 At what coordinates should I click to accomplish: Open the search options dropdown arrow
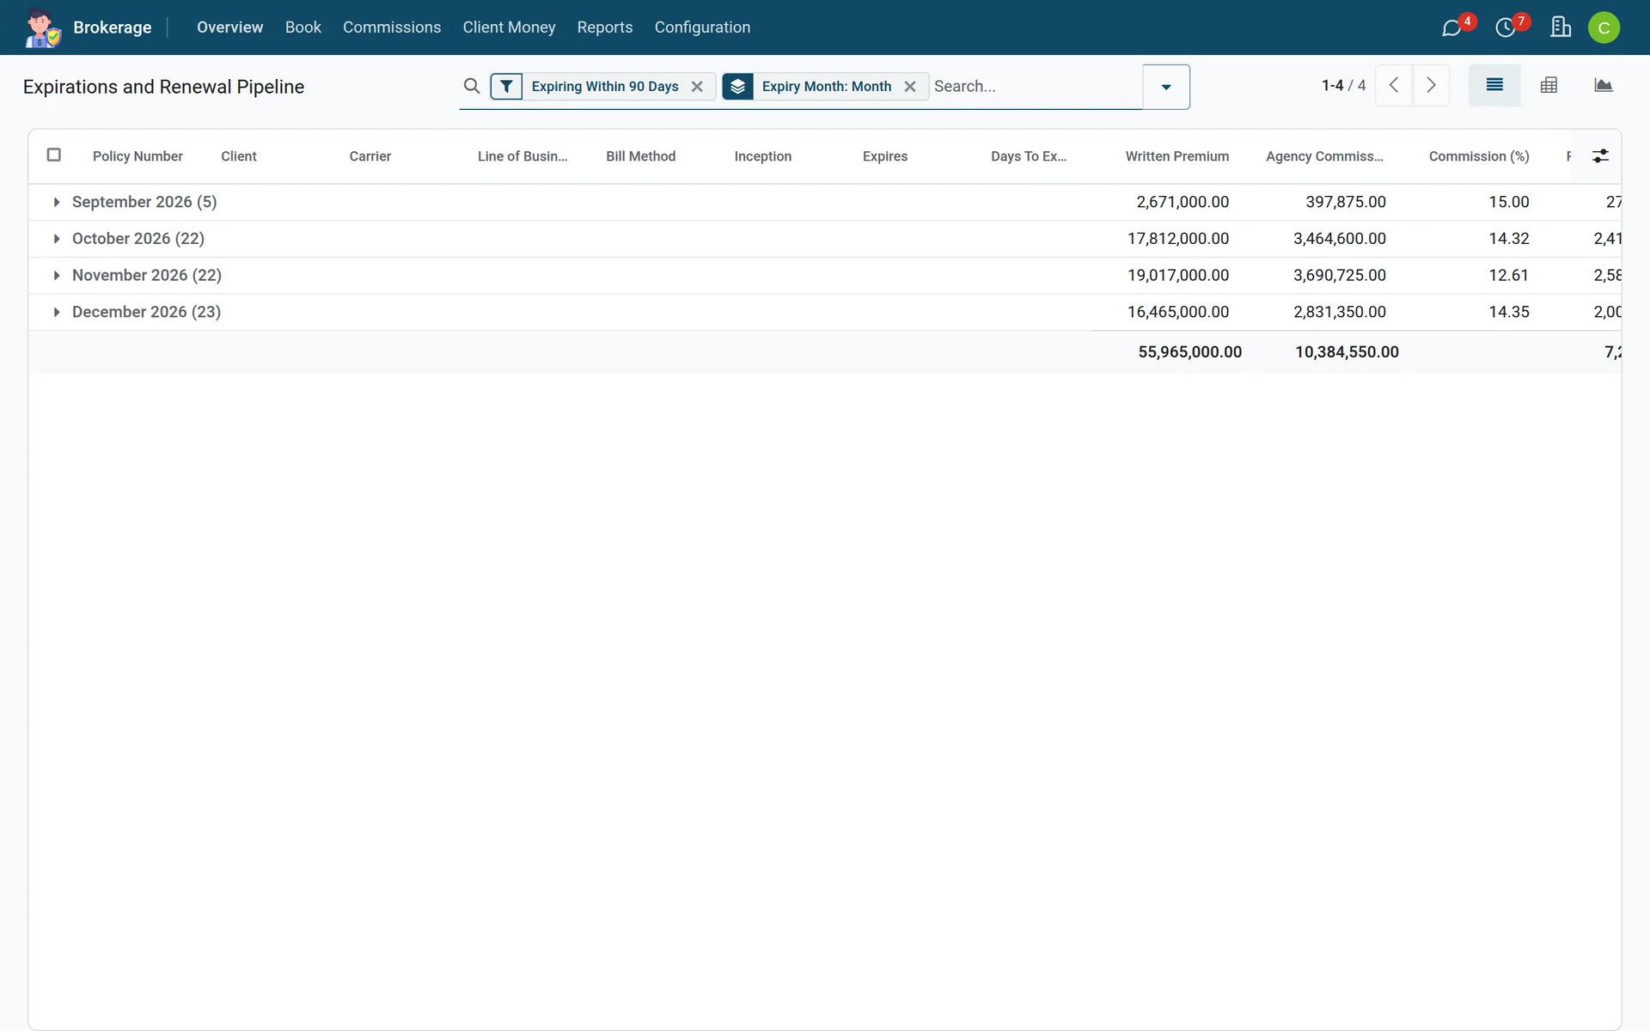1166,87
